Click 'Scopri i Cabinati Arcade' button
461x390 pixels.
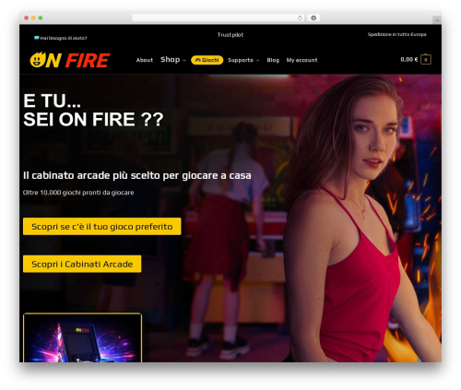click(82, 264)
